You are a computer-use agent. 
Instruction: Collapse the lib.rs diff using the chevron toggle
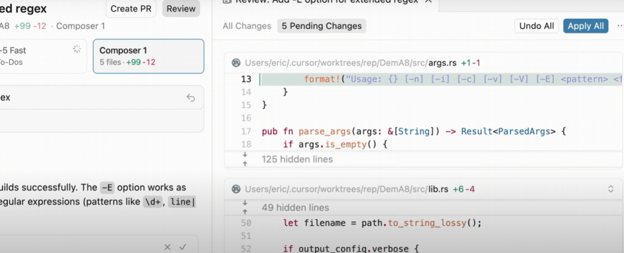pyautogui.click(x=611, y=189)
